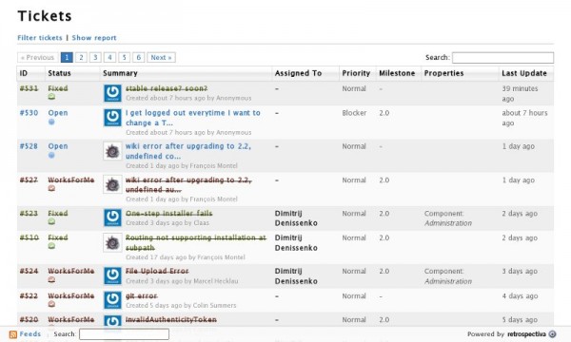Focus the top Search input field
The height and width of the screenshot is (342, 571).
(x=502, y=57)
